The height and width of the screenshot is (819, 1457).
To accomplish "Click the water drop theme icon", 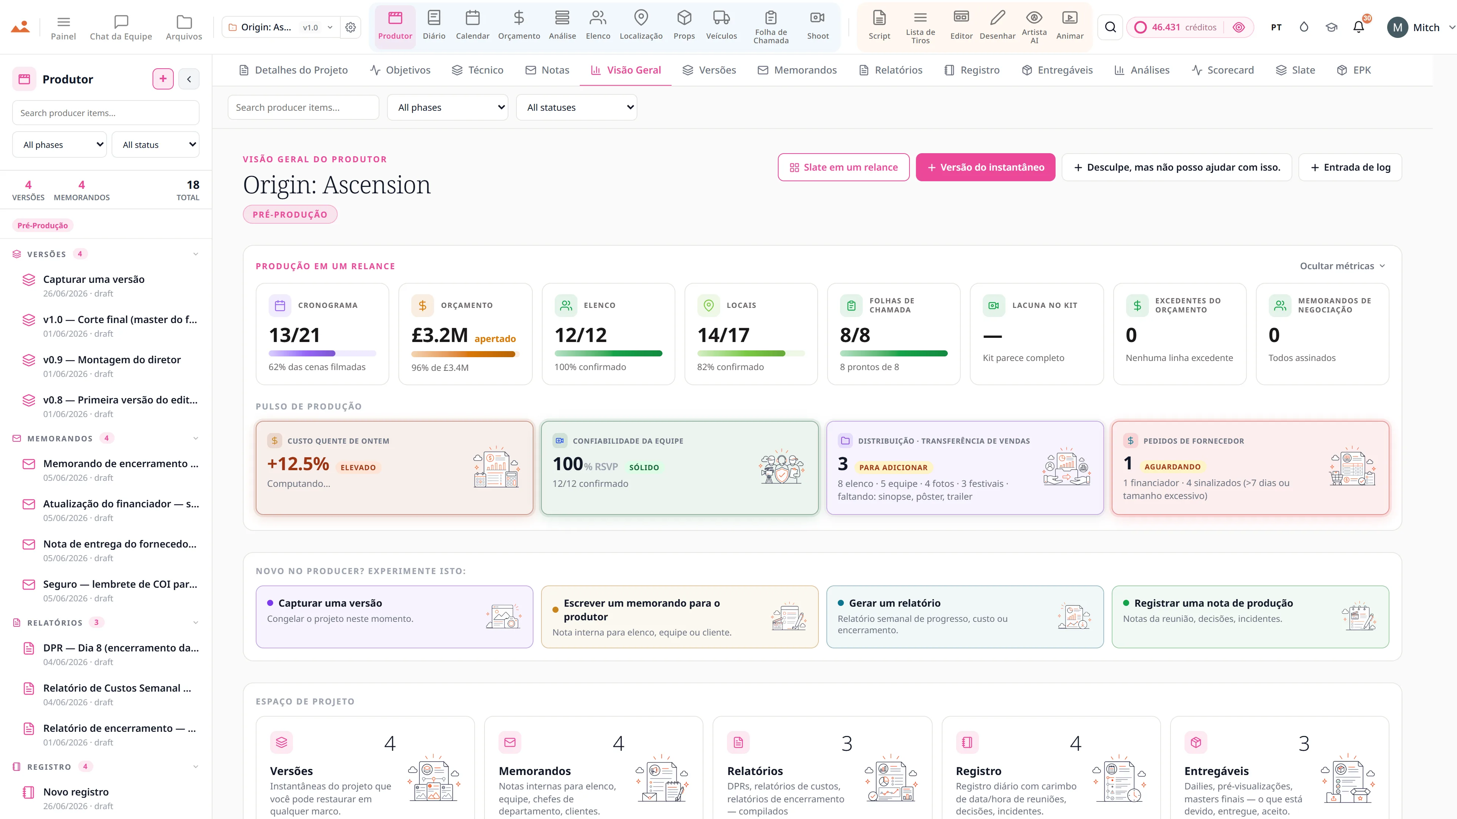I will 1304,27.
